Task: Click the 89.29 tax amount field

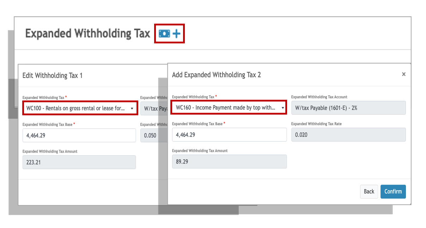Action: 229,161
